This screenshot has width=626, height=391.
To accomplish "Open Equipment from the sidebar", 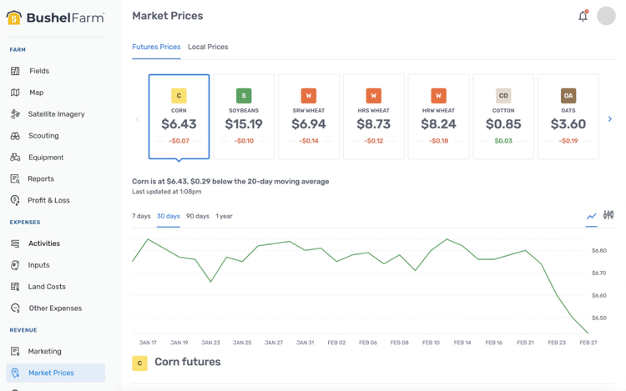I will click(46, 158).
